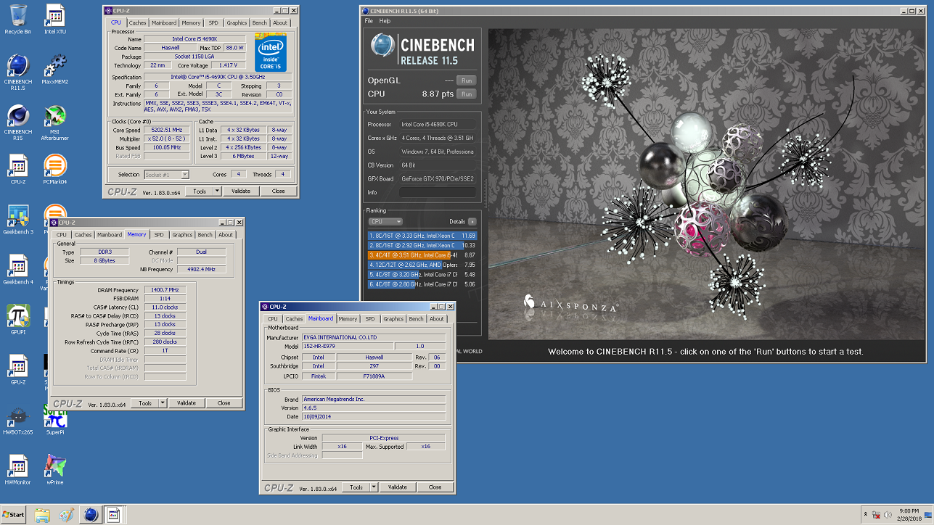Open the Recycle Bin desktop icon

click(18, 20)
